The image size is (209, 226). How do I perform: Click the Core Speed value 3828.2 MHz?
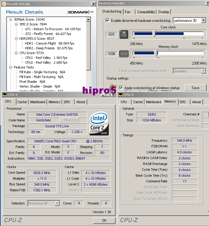[x=42, y=173]
